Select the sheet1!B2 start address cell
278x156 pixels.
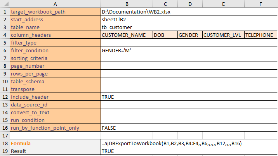pyautogui.click(x=189, y=19)
